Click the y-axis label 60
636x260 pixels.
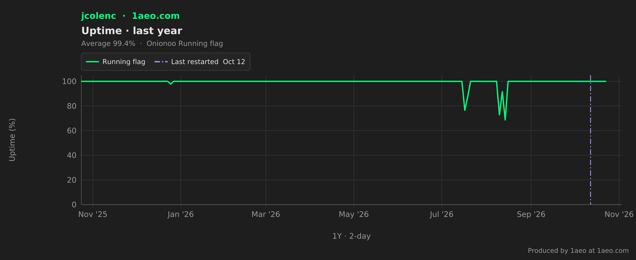point(72,131)
